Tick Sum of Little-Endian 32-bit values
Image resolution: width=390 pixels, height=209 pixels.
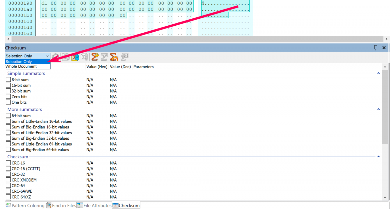[8, 133]
